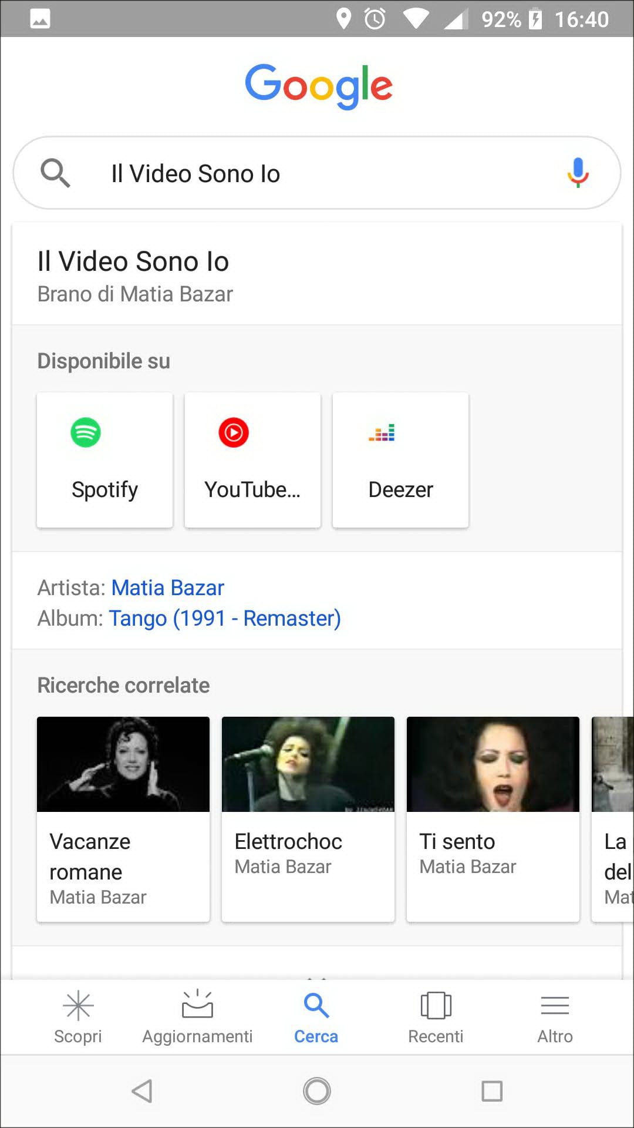Focus the search field with Il Video Sono Io
This screenshot has height=1128, width=634.
[x=317, y=173]
